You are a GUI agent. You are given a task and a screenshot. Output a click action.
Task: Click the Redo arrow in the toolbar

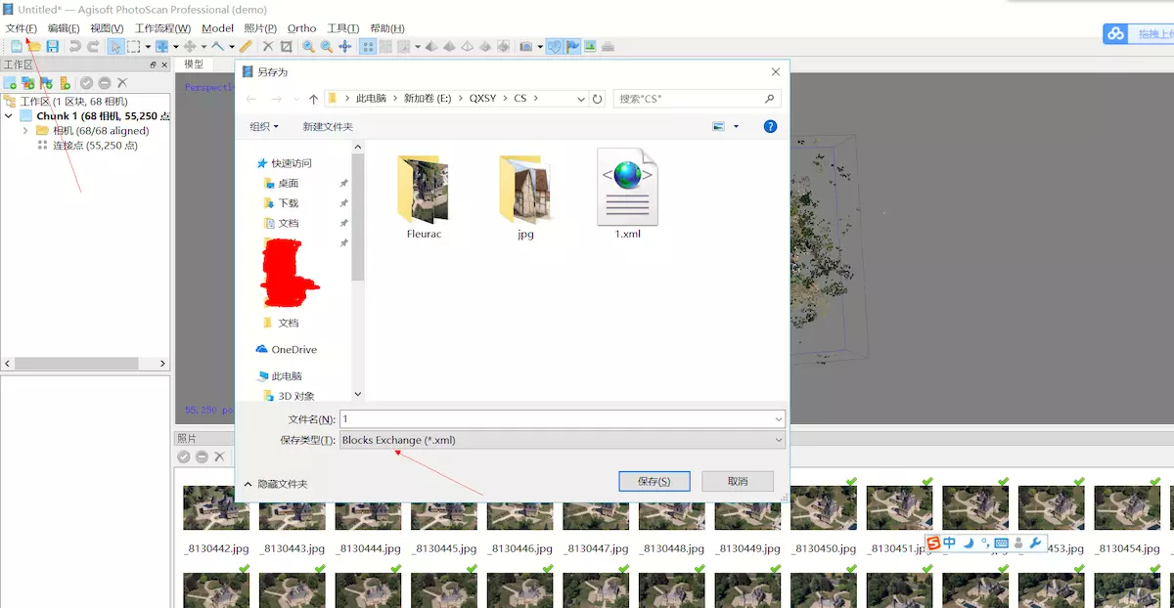click(93, 47)
